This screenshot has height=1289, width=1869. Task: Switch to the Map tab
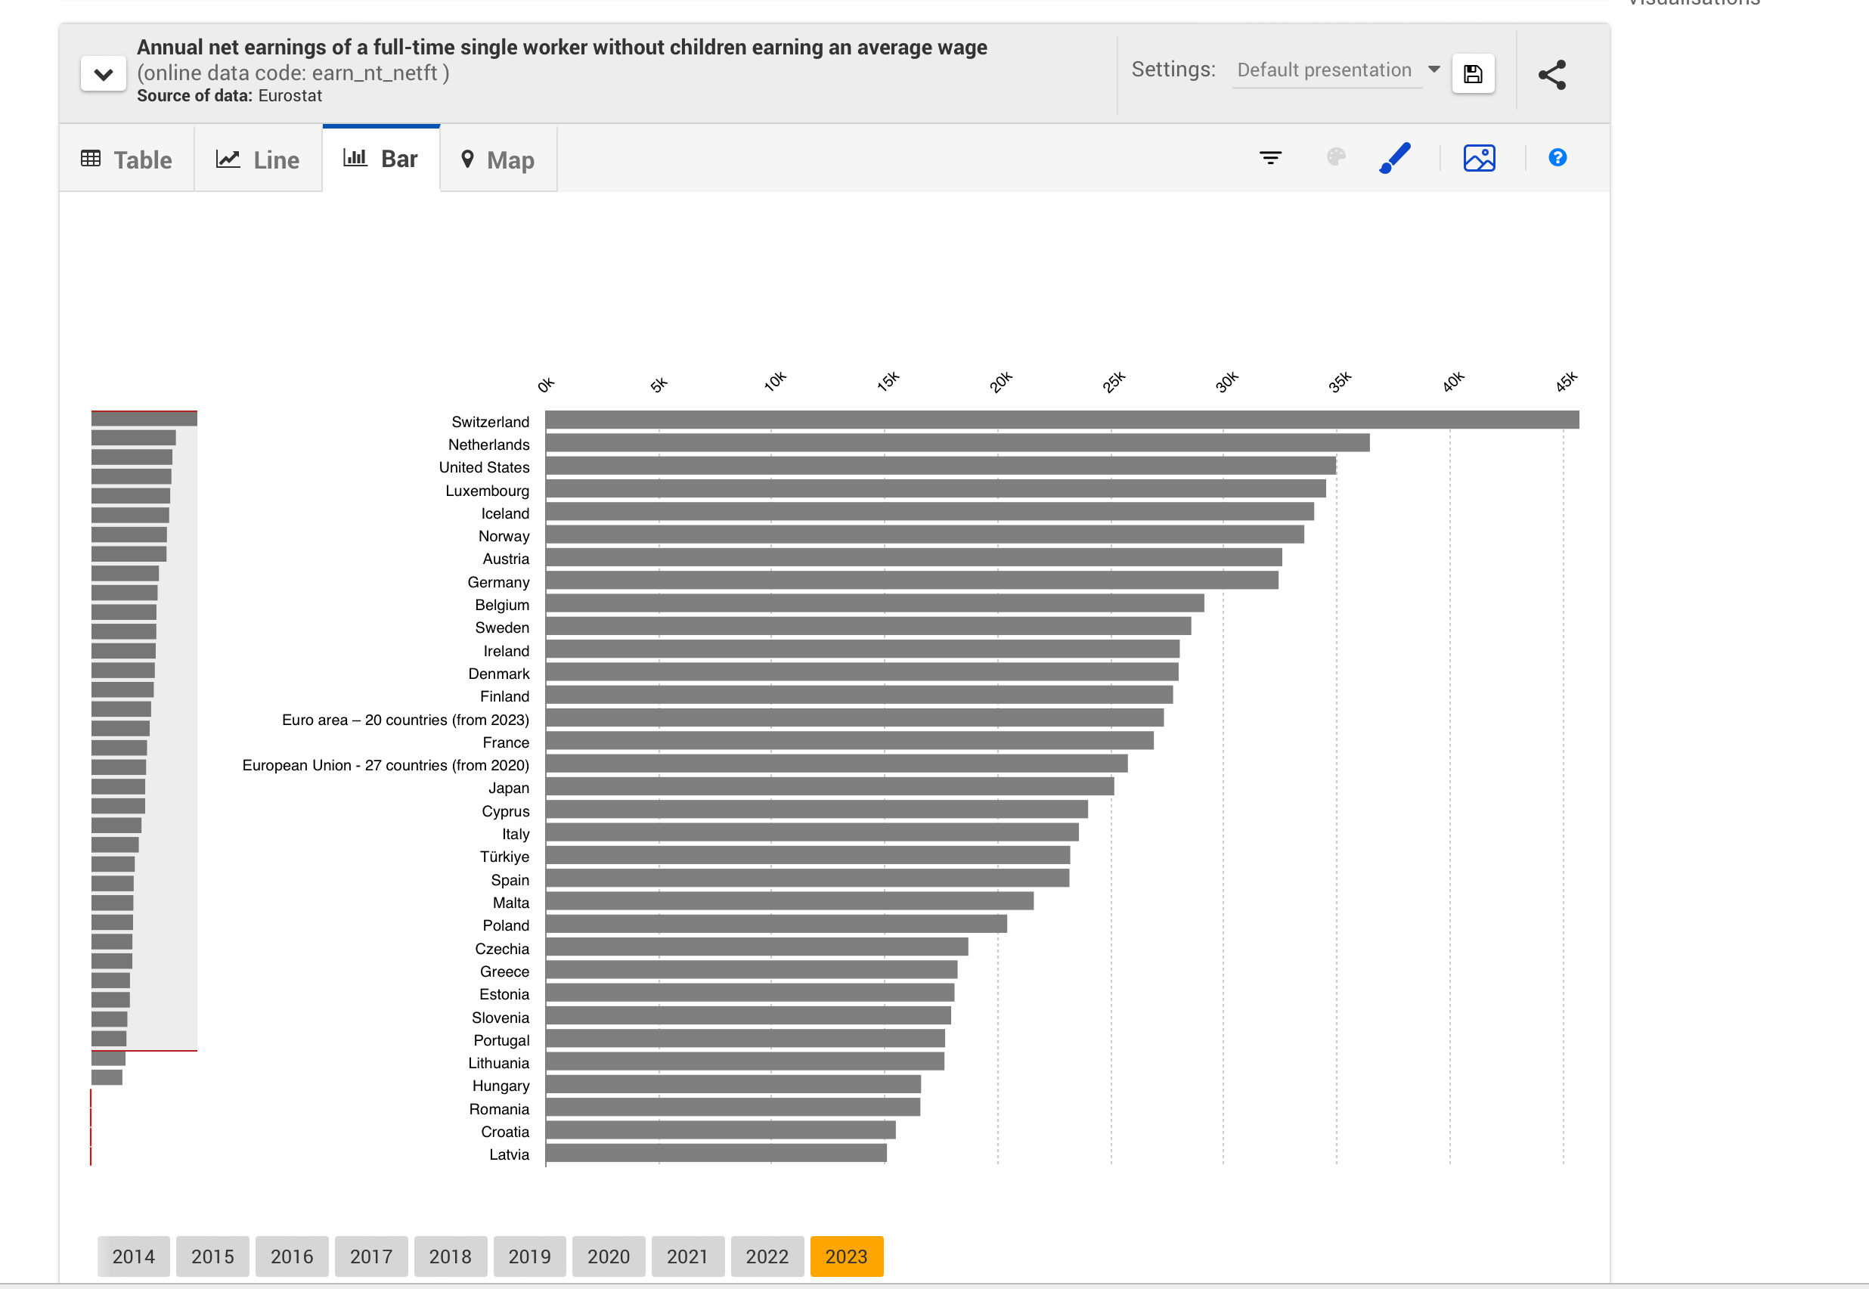tap(497, 160)
